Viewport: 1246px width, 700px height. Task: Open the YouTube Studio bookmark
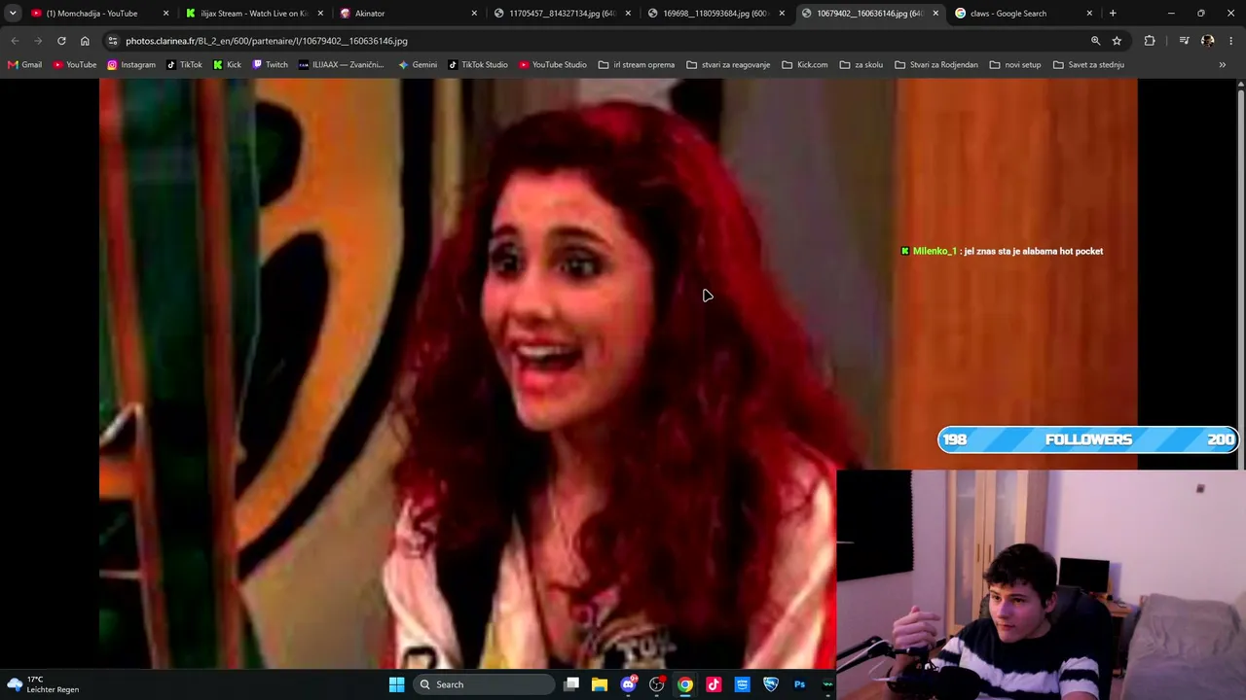[552, 65]
